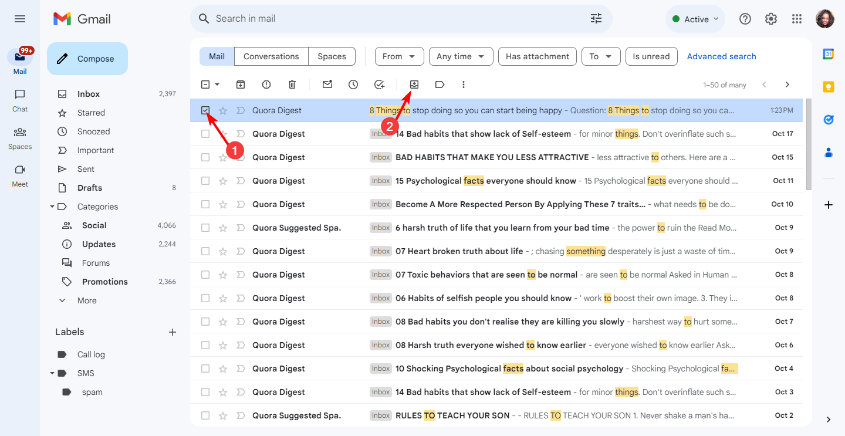Viewport: 845px width, 436px height.
Task: Delete the selected conversation
Action: [x=292, y=85]
